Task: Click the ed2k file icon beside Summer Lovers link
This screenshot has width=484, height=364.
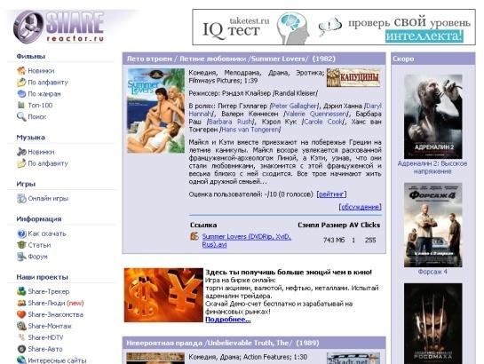Action: click(194, 236)
